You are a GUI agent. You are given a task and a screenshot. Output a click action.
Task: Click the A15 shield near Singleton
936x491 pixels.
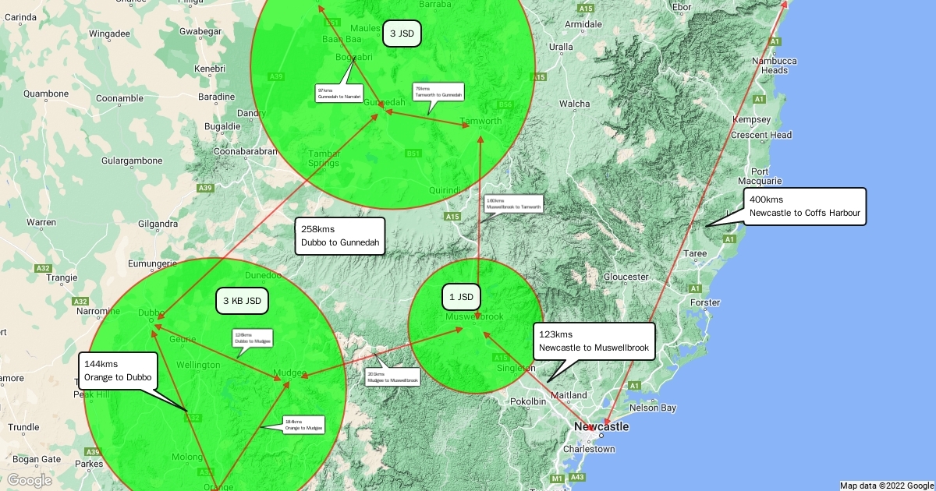[501, 358]
